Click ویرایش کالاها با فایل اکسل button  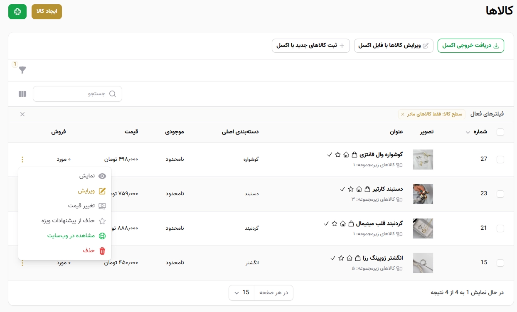394,46
